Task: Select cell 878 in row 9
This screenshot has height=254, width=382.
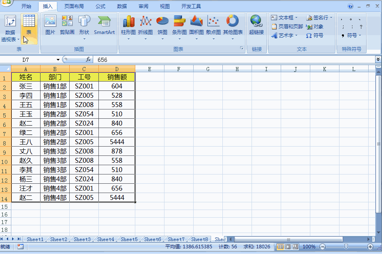Action: click(117, 151)
